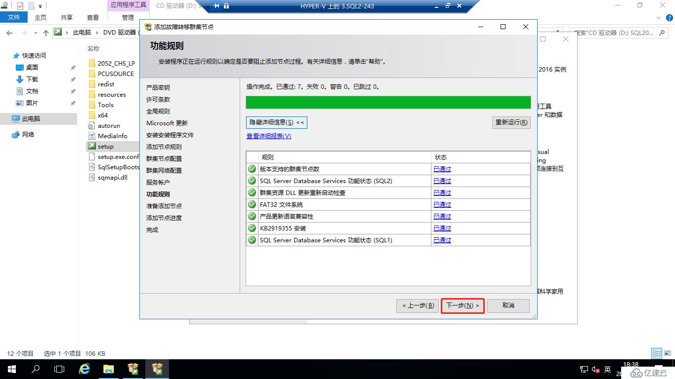Open File Explorer from taskbar
675x379 pixels.
click(109, 369)
